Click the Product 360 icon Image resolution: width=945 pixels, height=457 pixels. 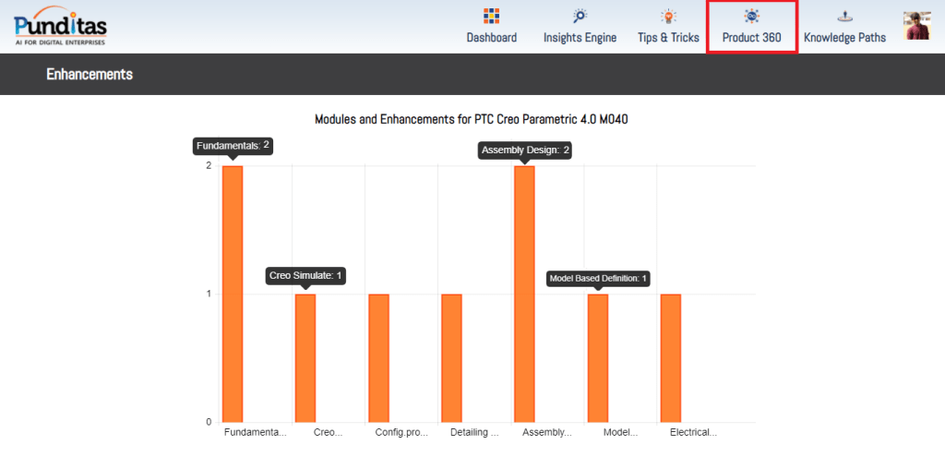751,16
